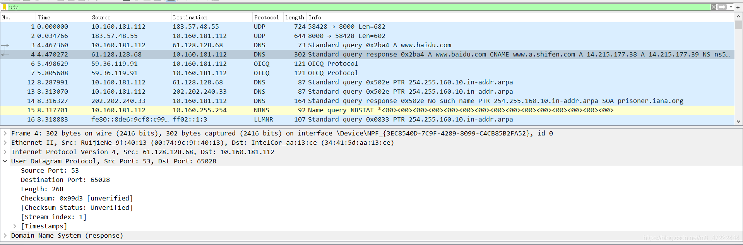Select packet 2 UDP 8000 → 58428
Screen dimensions: 743x245
[x=367, y=36]
